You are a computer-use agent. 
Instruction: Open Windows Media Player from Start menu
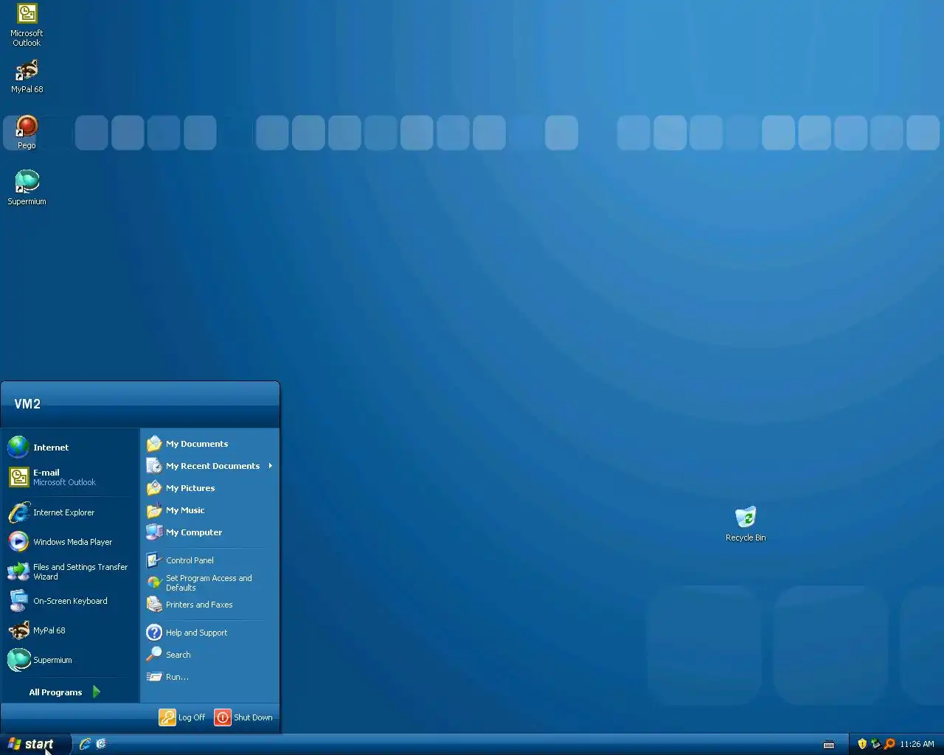[69, 542]
